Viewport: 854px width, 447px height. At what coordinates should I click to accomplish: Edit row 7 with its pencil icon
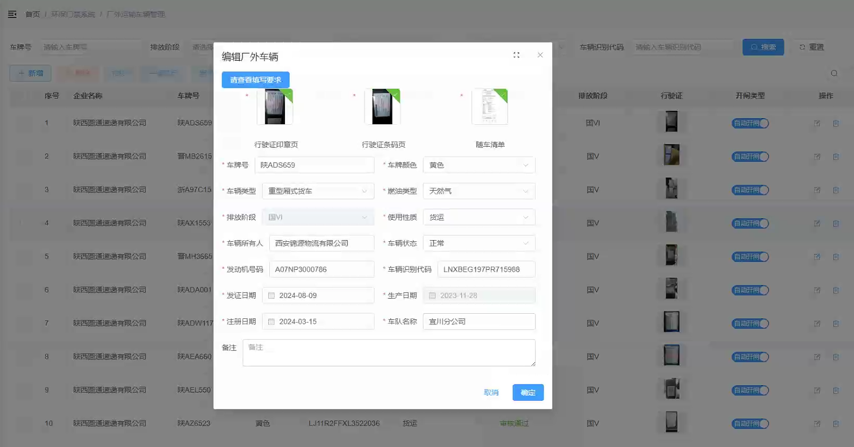pos(817,323)
